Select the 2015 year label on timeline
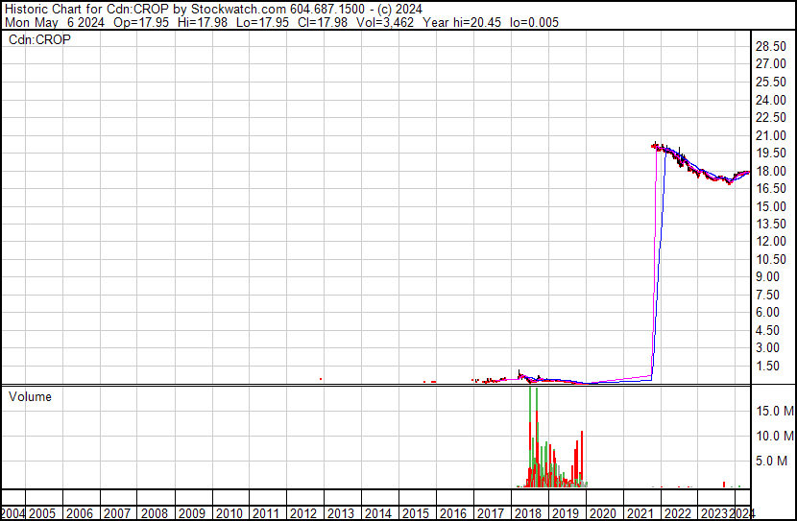The width and height of the screenshot is (797, 521). (x=416, y=513)
